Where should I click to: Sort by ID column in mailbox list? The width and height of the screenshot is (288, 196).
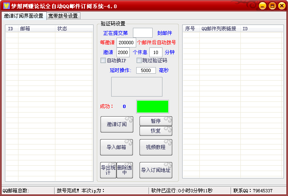12,29
